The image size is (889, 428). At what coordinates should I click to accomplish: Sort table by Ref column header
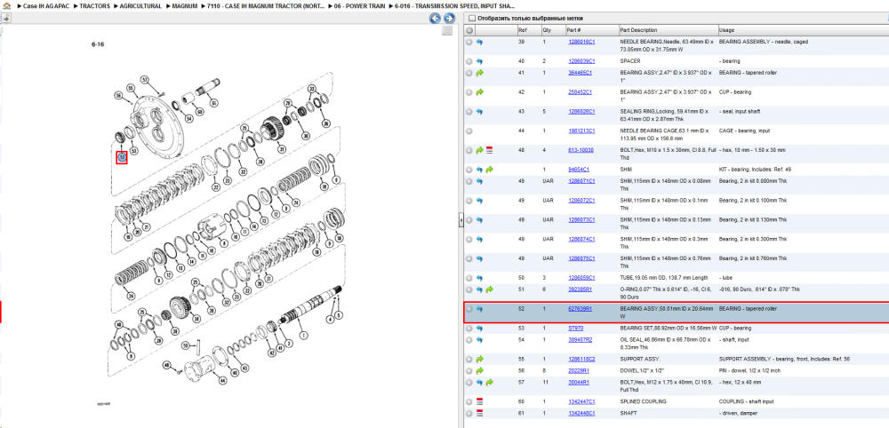[529, 30]
